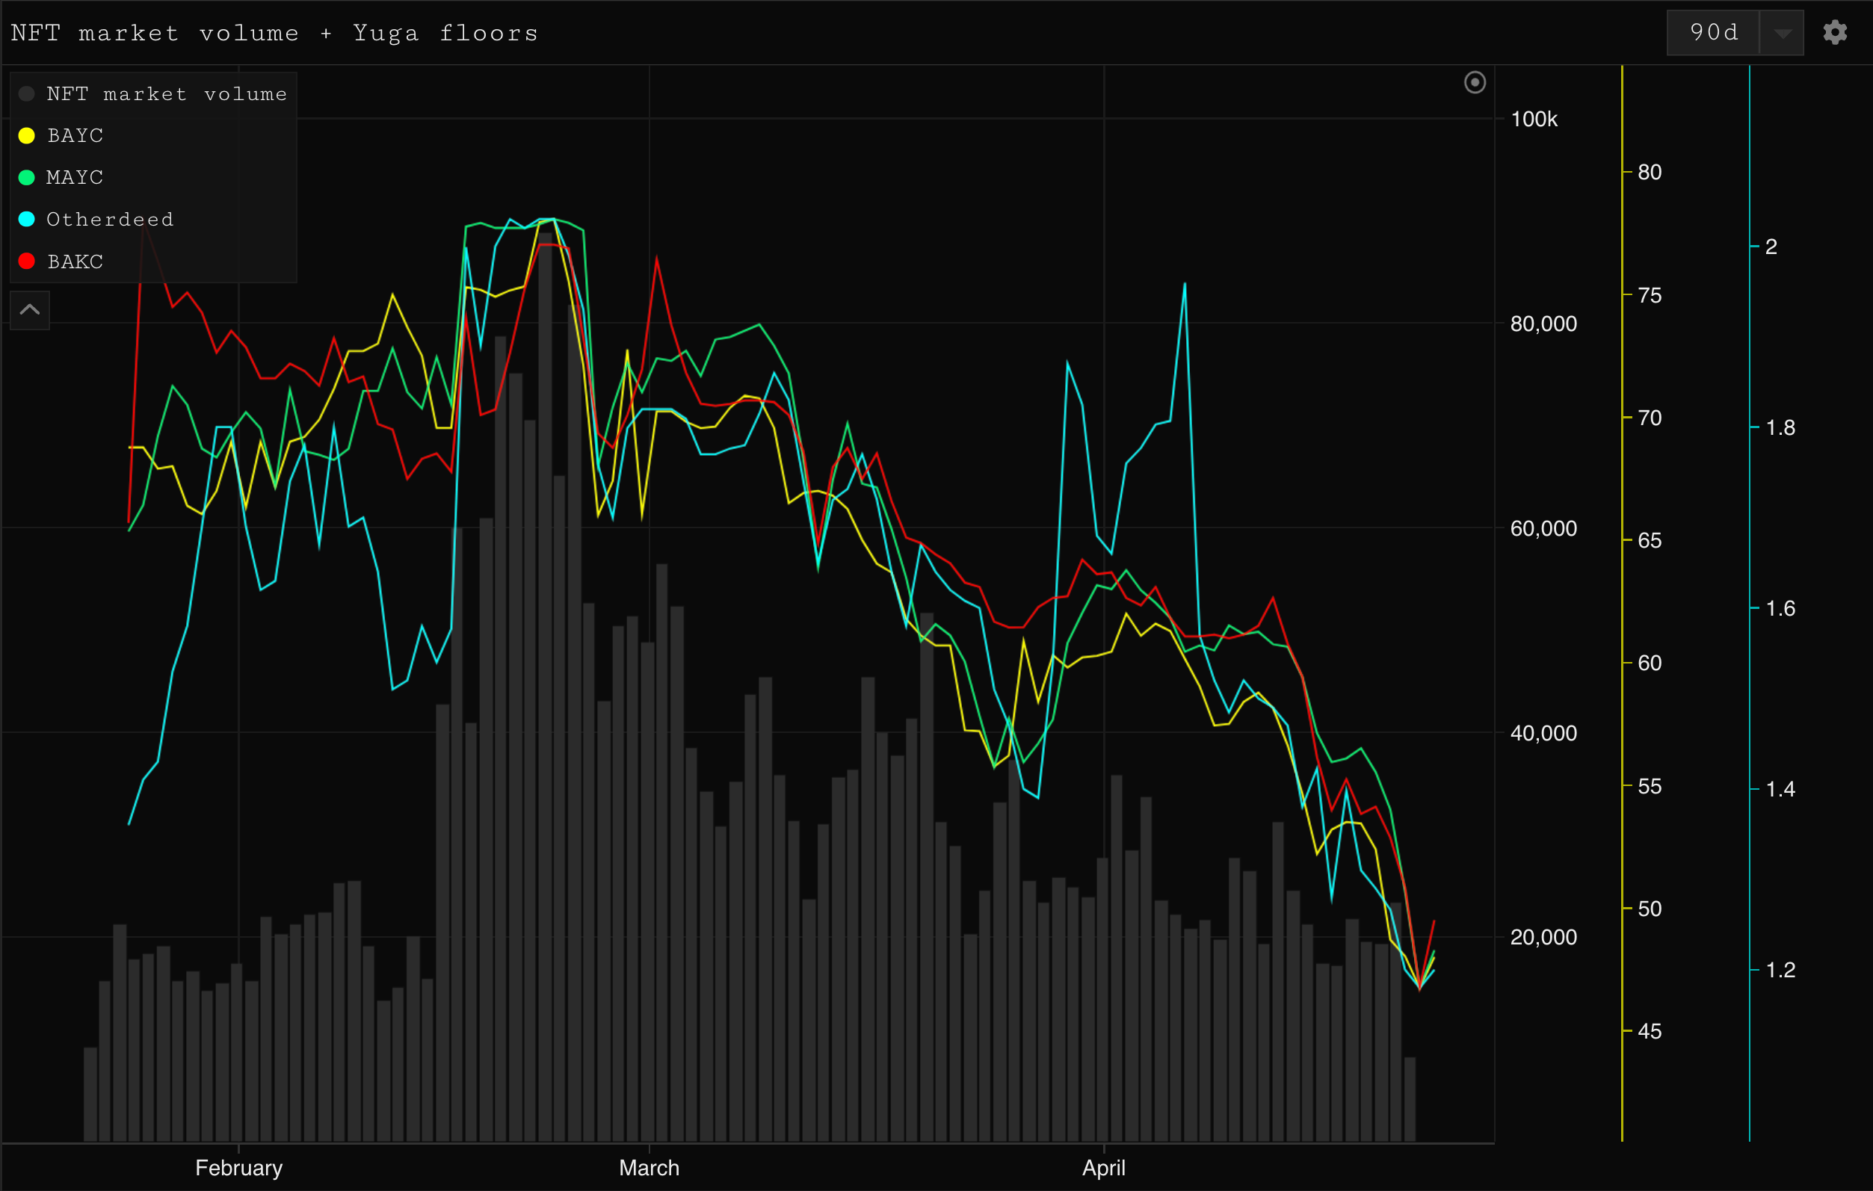This screenshot has height=1191, width=1873.
Task: Click the 80 tick on yellow axis
Action: click(x=1649, y=172)
